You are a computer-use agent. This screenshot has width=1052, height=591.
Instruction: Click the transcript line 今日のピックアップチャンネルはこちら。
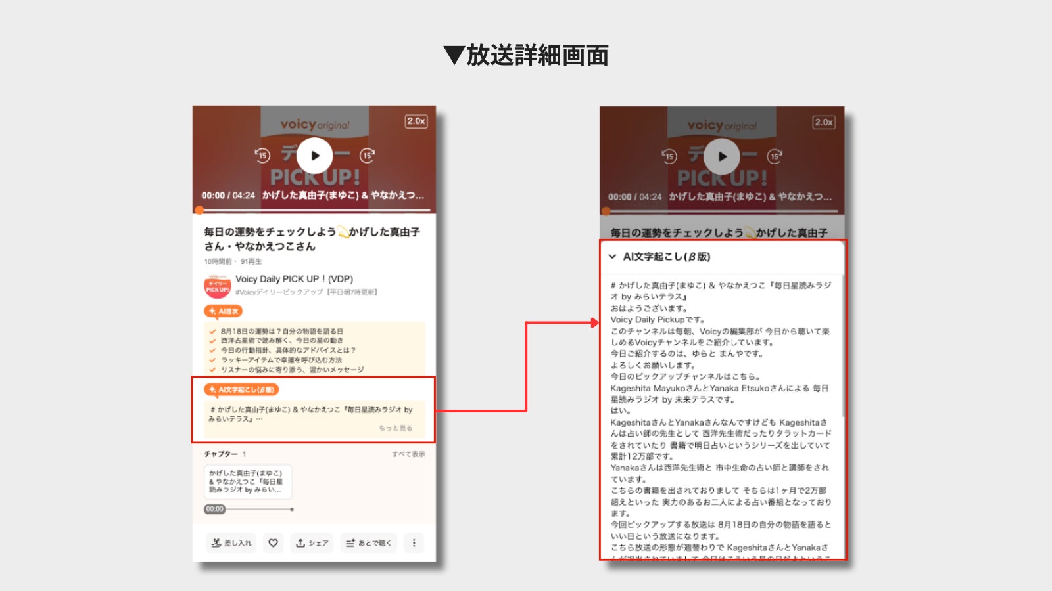[x=685, y=377]
